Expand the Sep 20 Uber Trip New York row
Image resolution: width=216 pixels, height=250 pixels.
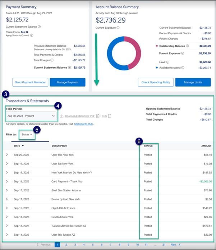7,155
